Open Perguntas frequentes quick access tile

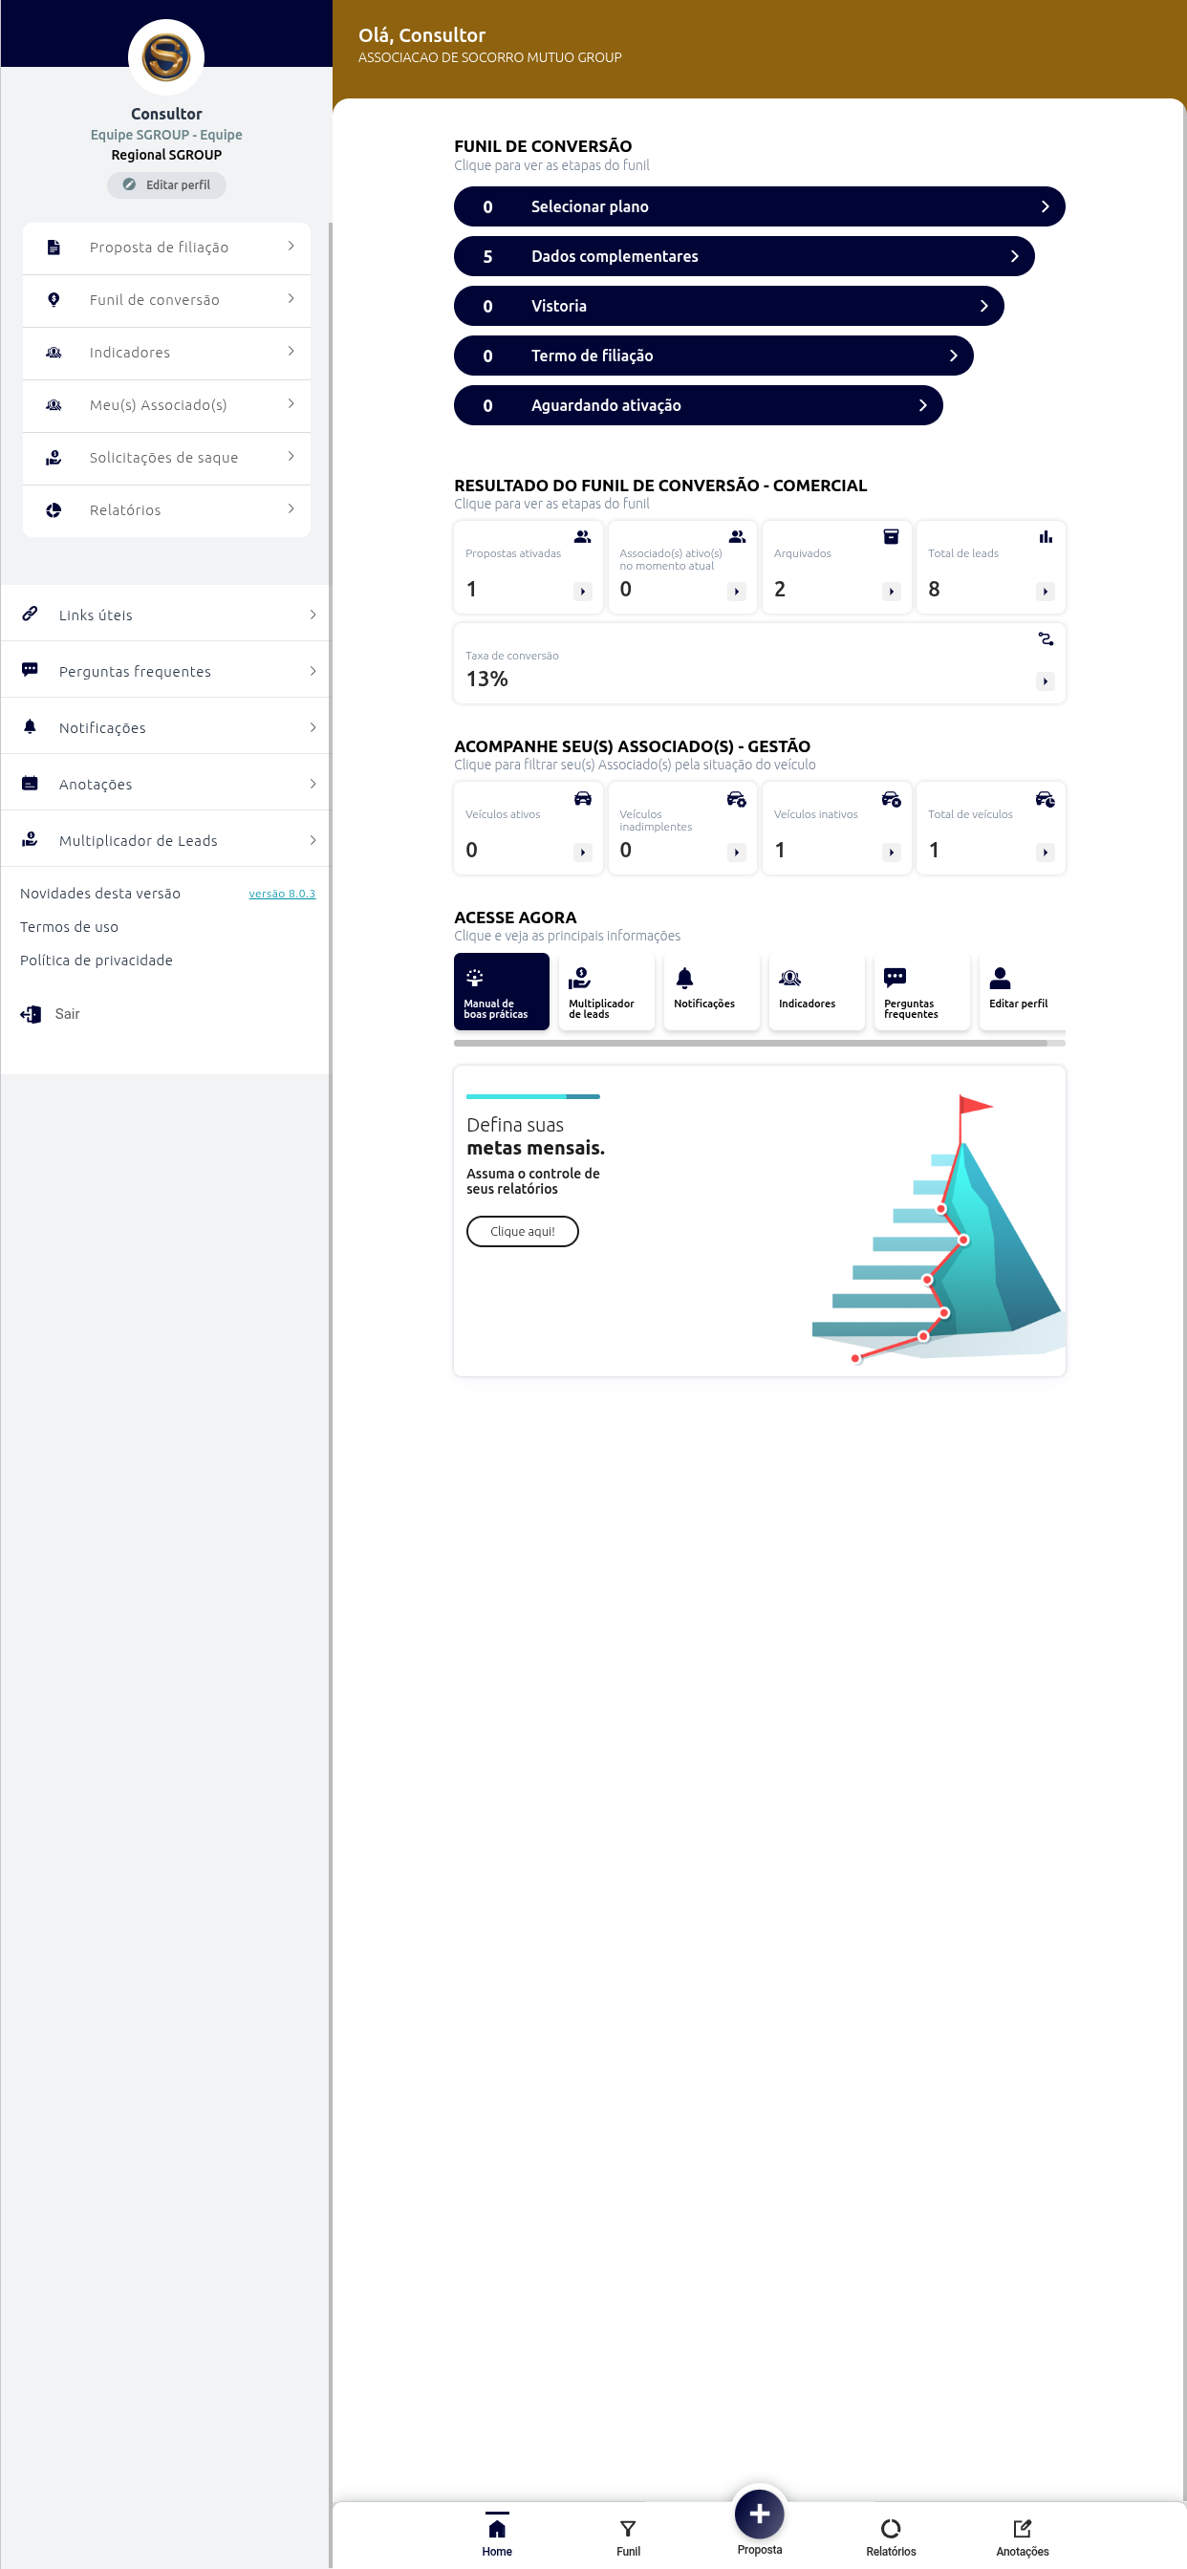point(921,991)
